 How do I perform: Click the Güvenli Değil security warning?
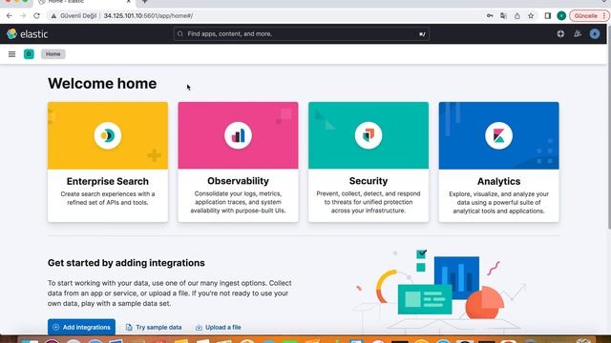74,16
